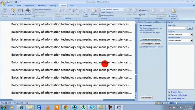Image resolution: width=195 pixels, height=110 pixels.
Task: Click the proofing errors icon in status bar
Action: coord(27,103)
